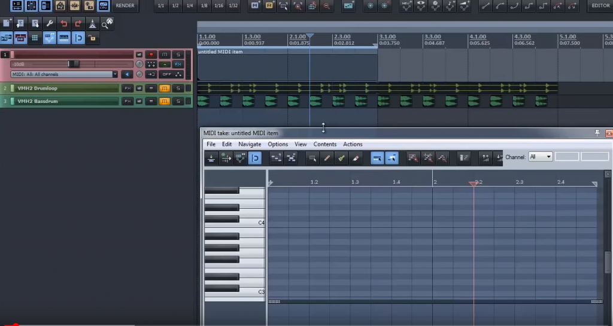The image size is (613, 326).
Task: Open the Channel dropdown in MIDI editor
Action: [541, 157]
